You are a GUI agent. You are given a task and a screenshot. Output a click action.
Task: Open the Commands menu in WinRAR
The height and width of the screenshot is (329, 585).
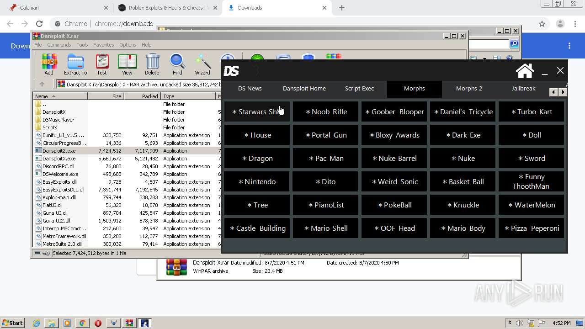coord(59,45)
